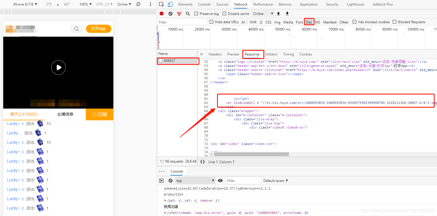Select the 主播信息 tab on mobile page

point(65,114)
